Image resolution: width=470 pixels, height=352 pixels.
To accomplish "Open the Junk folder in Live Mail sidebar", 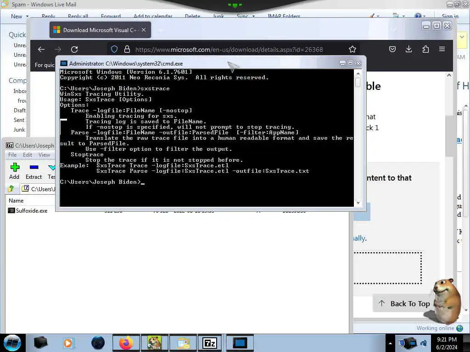I will (19, 130).
